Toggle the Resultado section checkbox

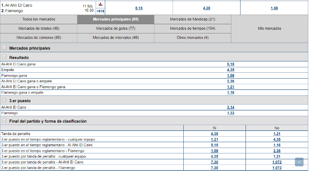click(4, 57)
